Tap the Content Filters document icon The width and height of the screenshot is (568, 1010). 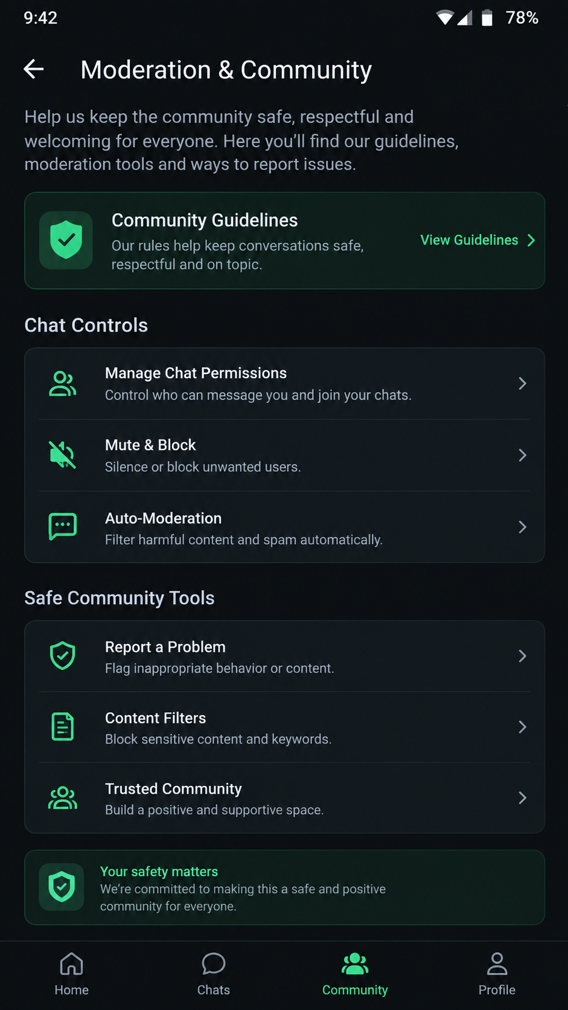[63, 727]
